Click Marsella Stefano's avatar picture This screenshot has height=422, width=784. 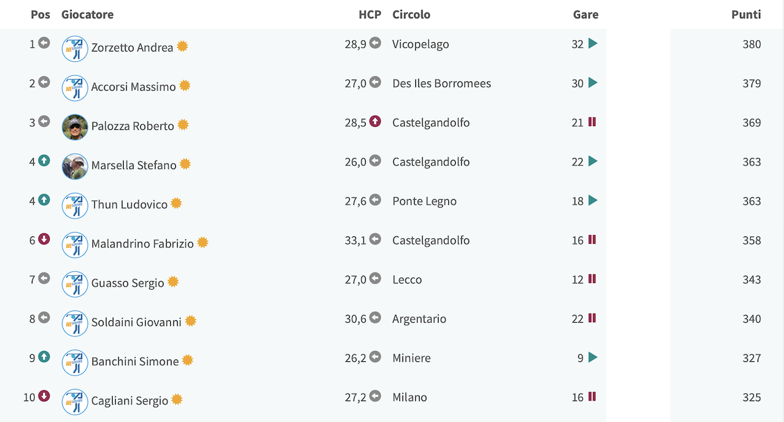pyautogui.click(x=75, y=167)
